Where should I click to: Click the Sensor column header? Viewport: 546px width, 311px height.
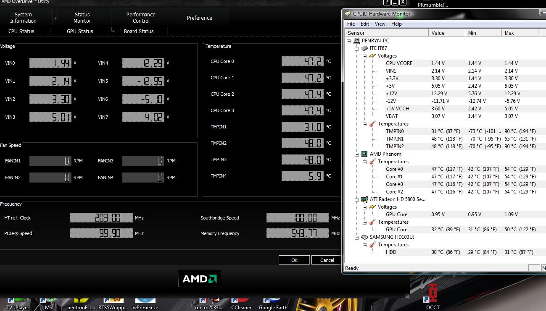tap(387, 33)
